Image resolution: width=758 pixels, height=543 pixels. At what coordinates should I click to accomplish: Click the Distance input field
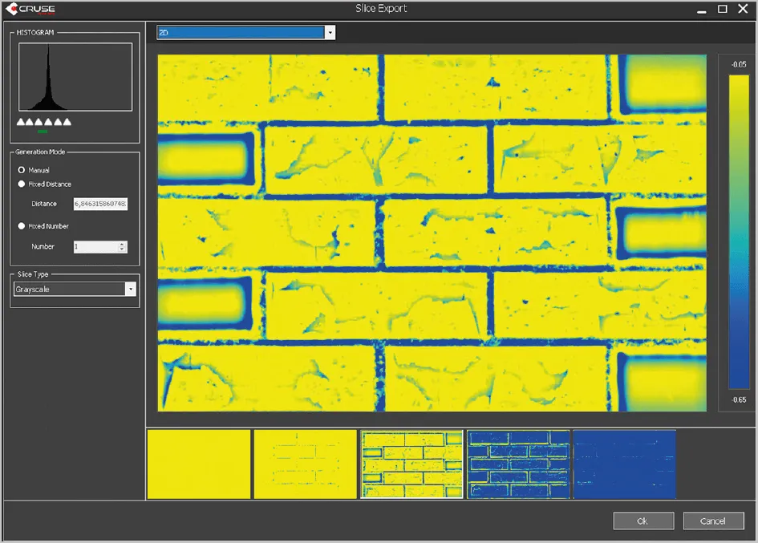[x=100, y=204]
